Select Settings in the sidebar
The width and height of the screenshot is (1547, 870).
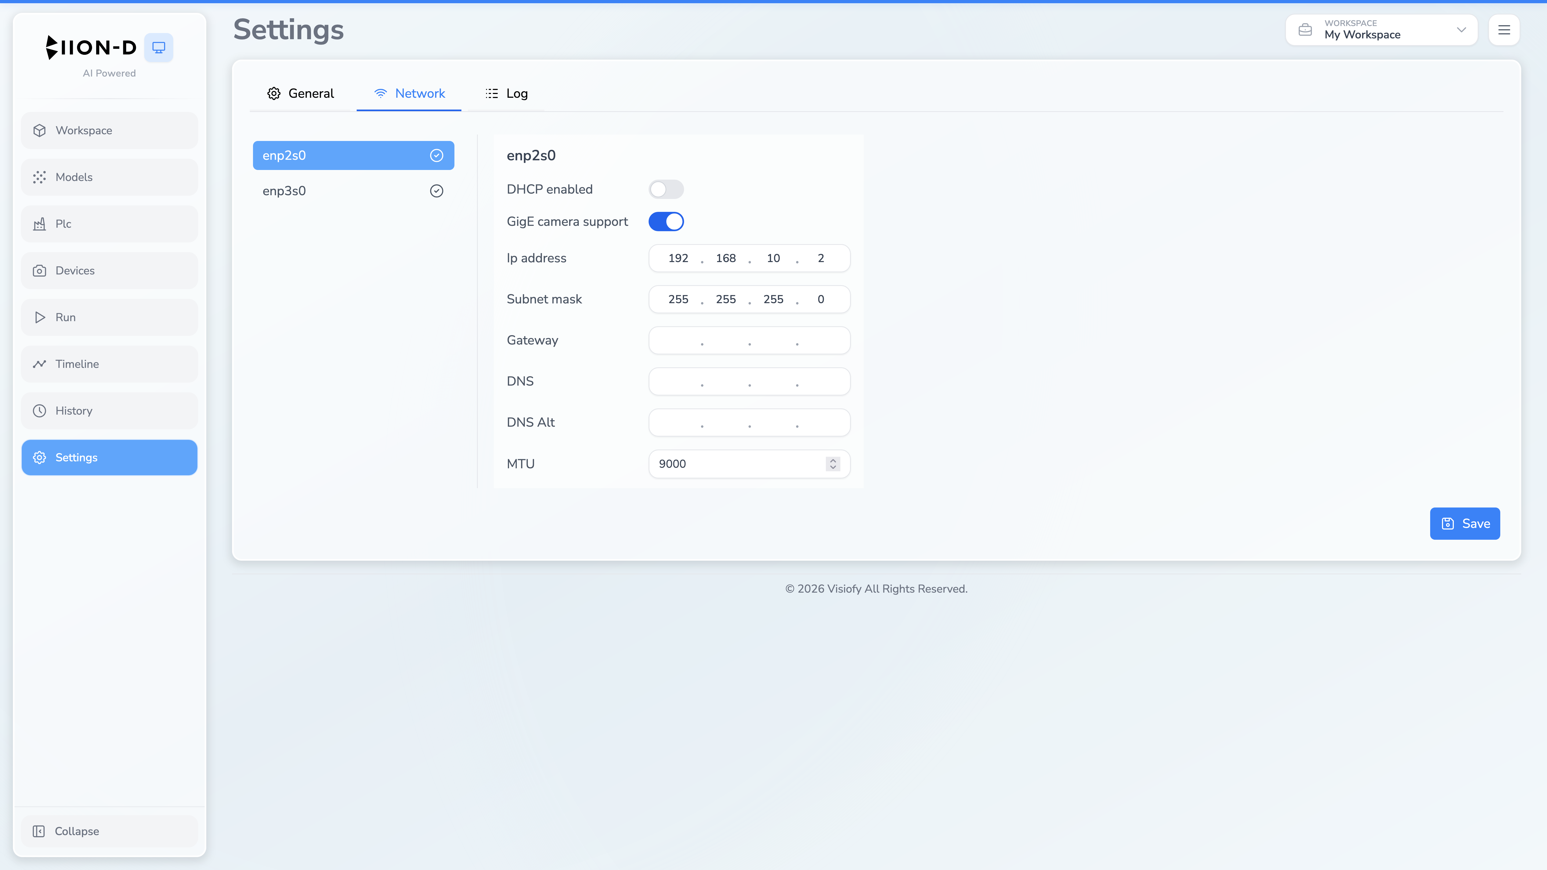[x=109, y=458]
